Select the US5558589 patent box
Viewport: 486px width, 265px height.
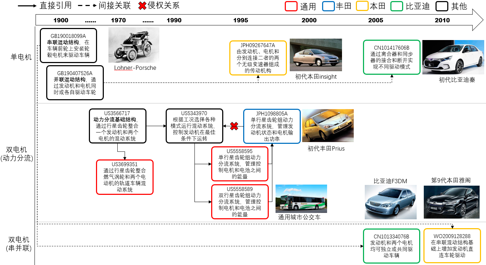[240, 202]
